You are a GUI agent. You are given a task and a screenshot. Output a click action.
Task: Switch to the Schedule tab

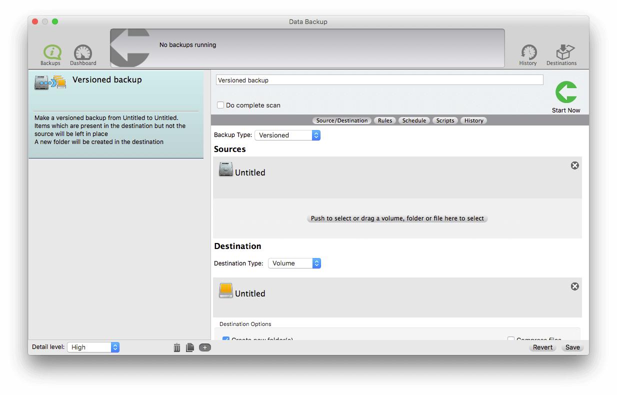414,120
